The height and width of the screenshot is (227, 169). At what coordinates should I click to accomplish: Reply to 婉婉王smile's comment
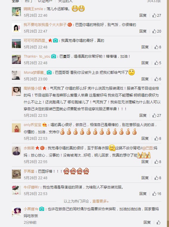(143, 15)
